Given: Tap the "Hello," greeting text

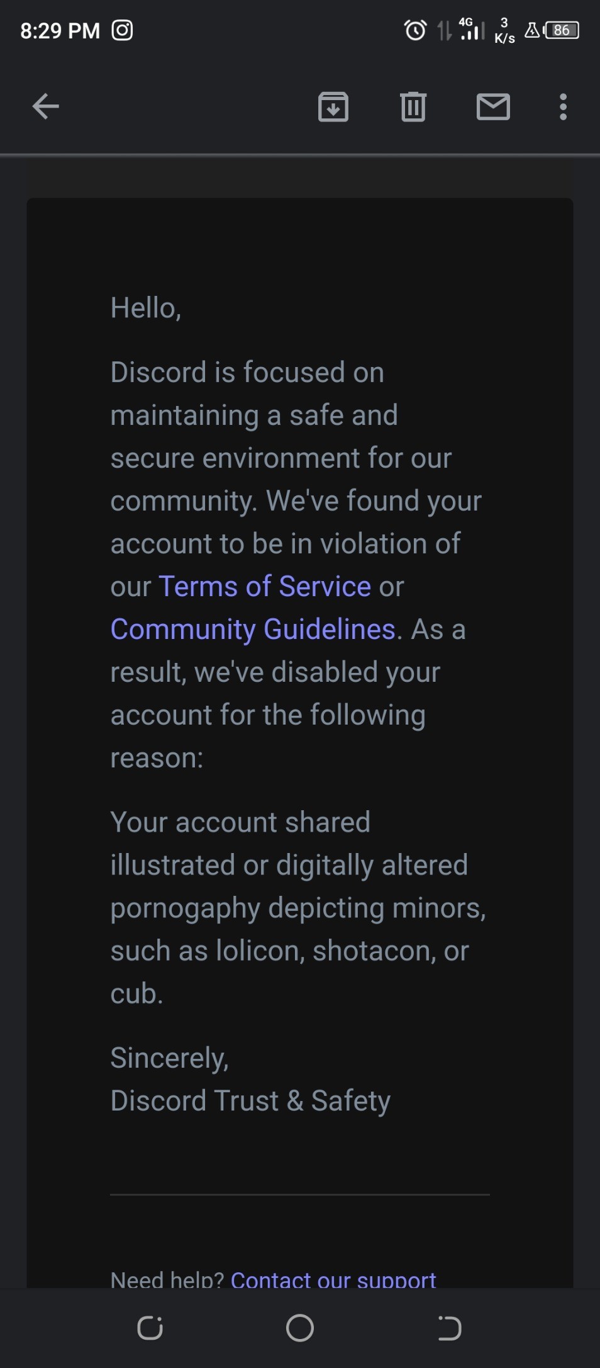Looking at the screenshot, I should point(146,308).
